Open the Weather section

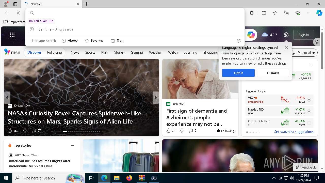pos(155,52)
